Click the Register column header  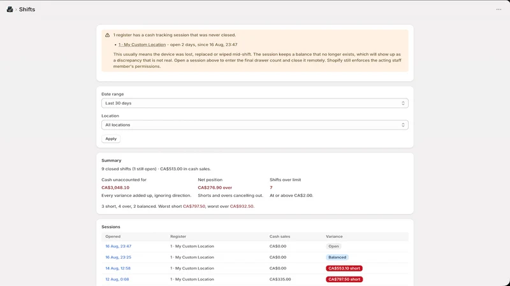[x=178, y=236]
